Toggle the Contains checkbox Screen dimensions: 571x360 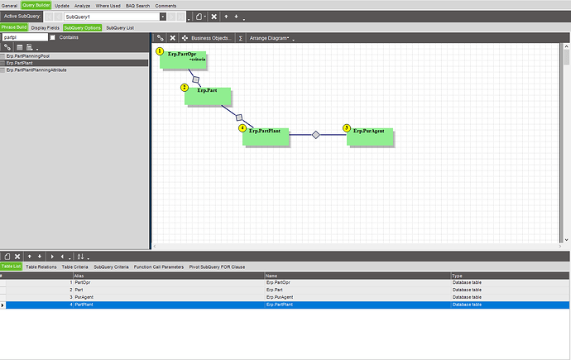[x=53, y=37]
